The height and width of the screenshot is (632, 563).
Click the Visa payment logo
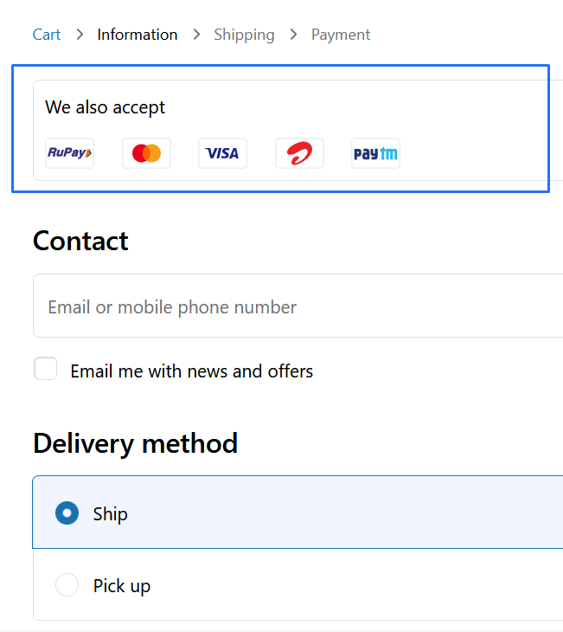[x=222, y=153]
